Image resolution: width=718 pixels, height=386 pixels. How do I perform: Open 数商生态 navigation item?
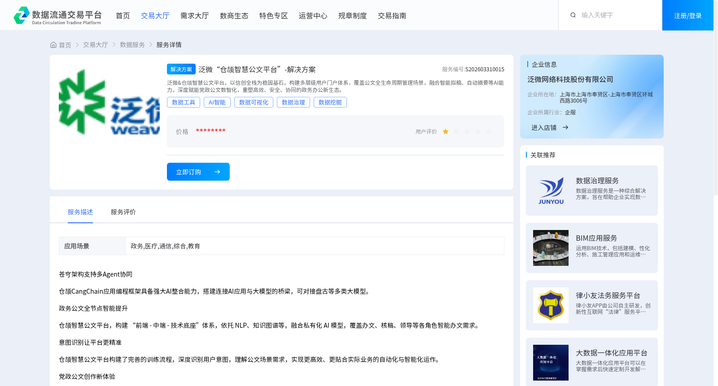pos(234,16)
